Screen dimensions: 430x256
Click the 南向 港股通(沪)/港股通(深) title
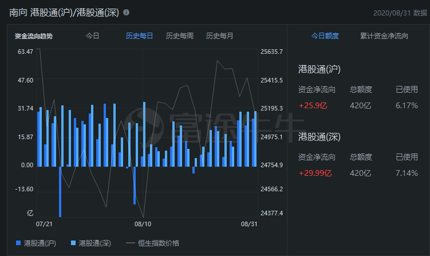[64, 13]
